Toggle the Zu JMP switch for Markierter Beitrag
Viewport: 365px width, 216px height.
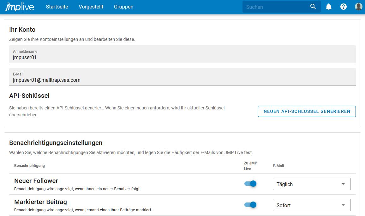pos(250,205)
